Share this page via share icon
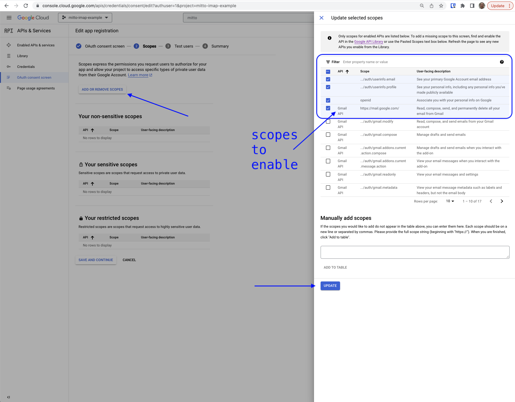Screen dimensions: 515x402 click(432, 6)
